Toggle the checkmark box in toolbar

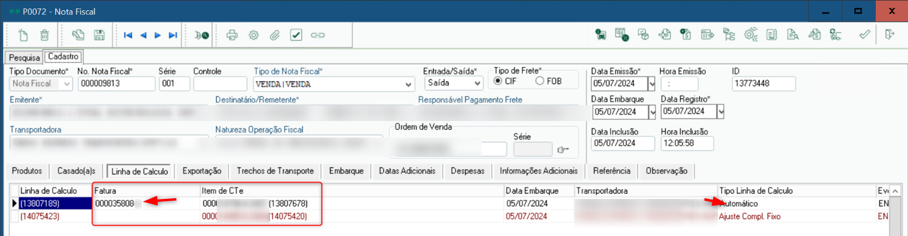296,35
